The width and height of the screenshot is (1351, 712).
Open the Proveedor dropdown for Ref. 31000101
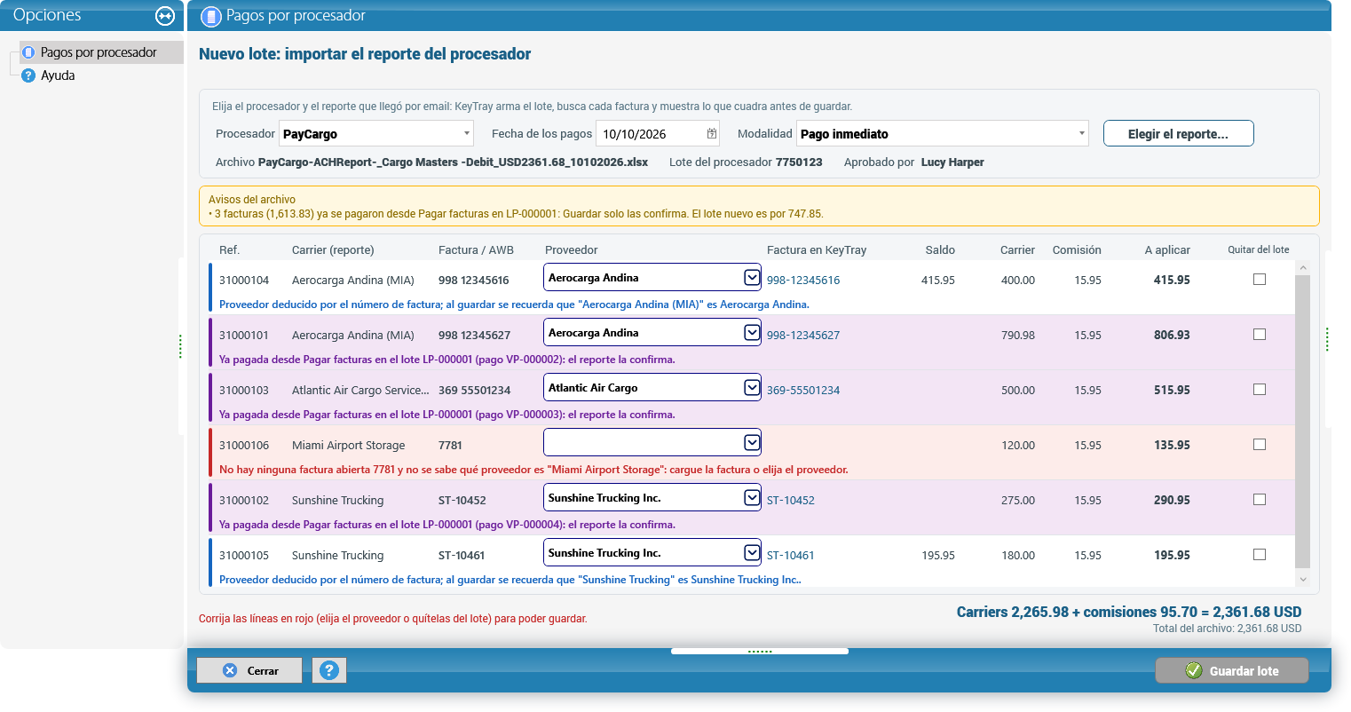(752, 332)
